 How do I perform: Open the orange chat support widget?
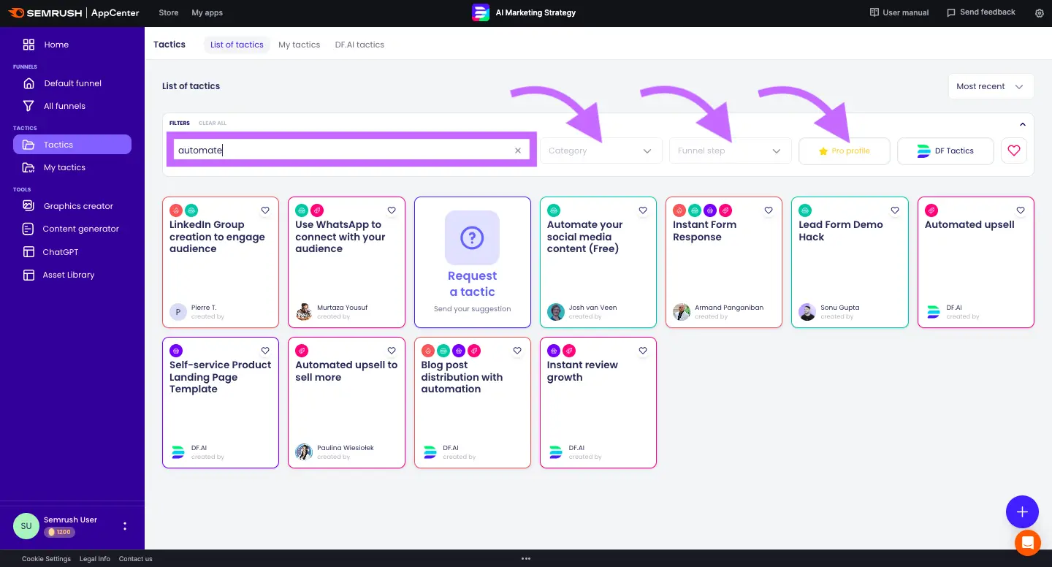pos(1027,542)
